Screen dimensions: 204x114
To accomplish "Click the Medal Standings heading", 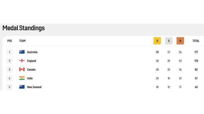I will coord(24,28).
